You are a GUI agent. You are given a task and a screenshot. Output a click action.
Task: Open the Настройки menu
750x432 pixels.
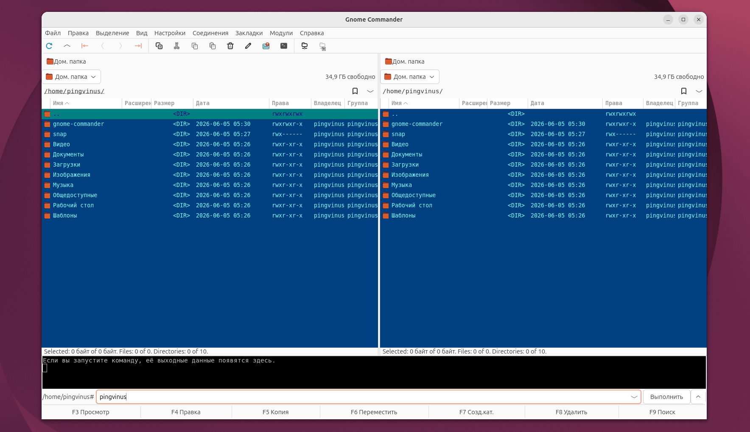click(x=170, y=33)
